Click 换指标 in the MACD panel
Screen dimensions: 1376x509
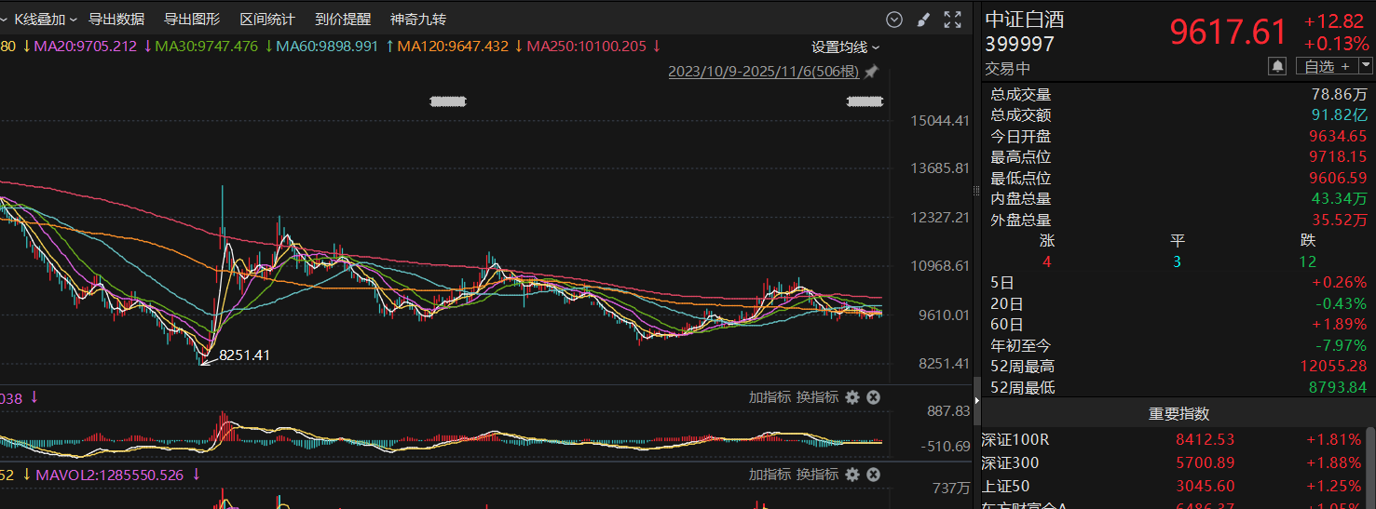coord(818,397)
